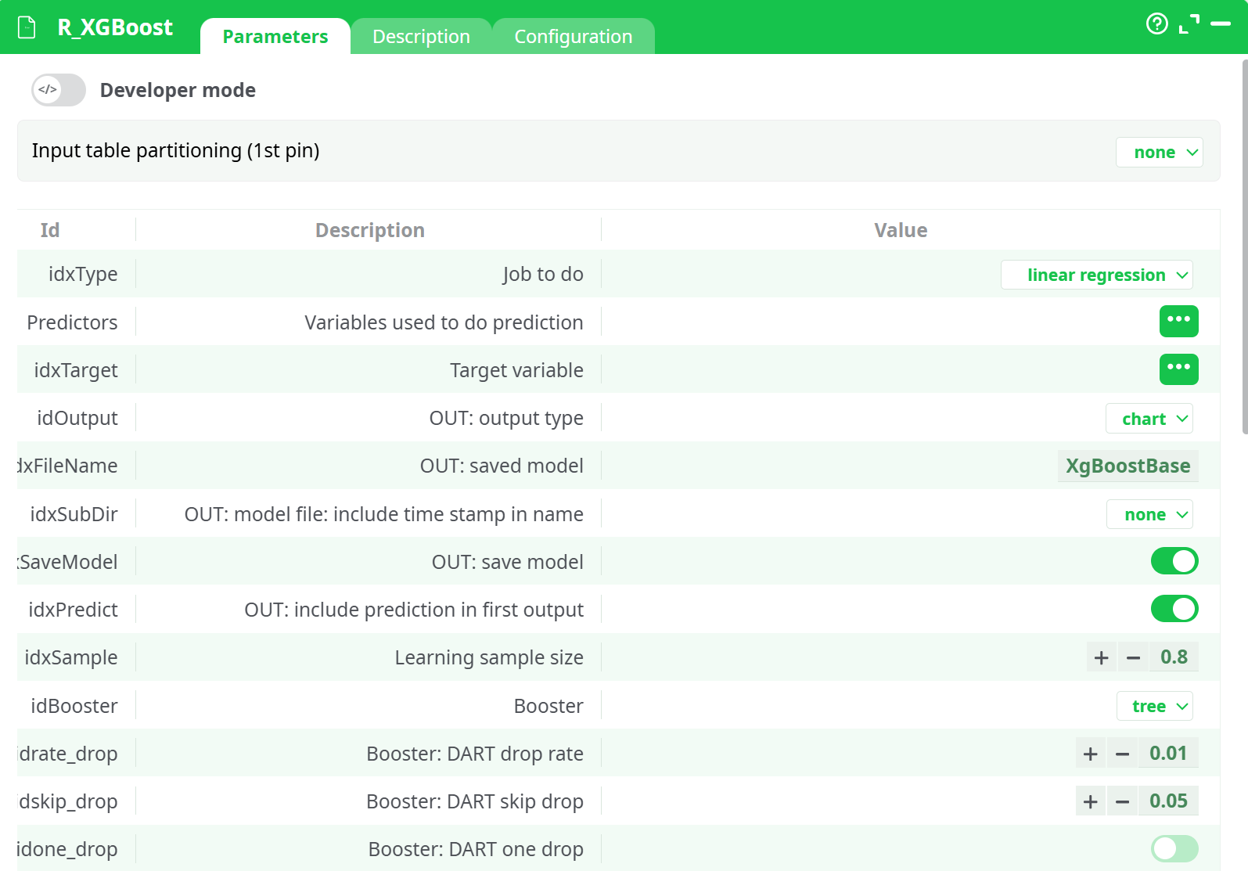Switch to the Description tab

click(421, 37)
